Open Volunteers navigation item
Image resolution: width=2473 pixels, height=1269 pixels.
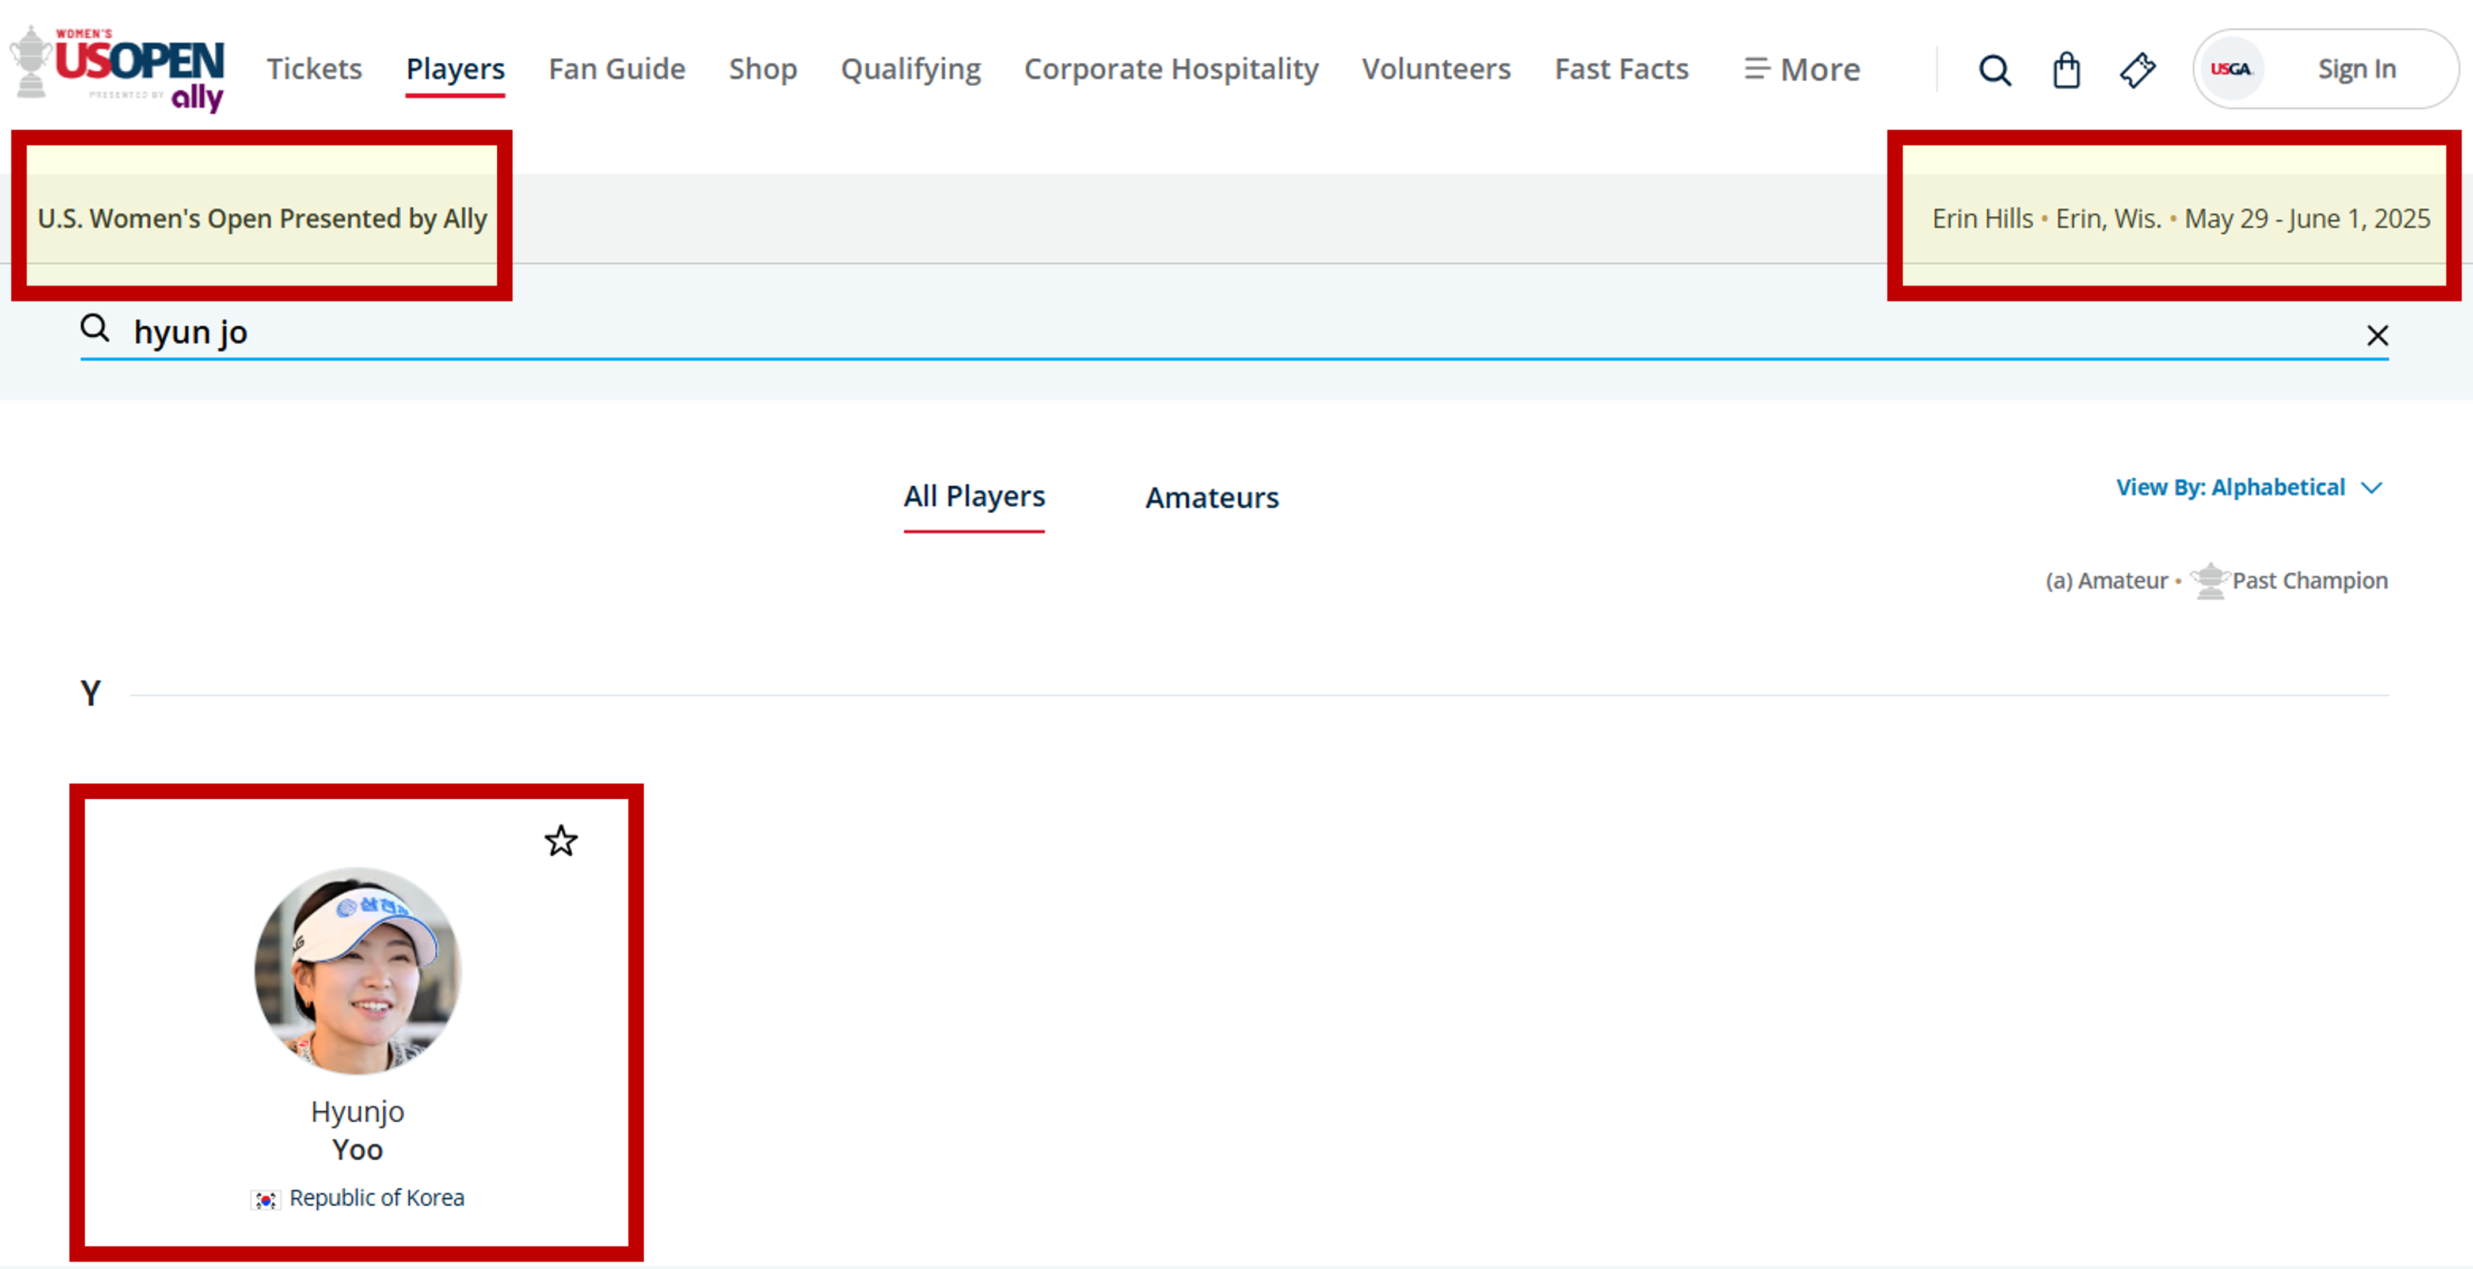point(1436,69)
